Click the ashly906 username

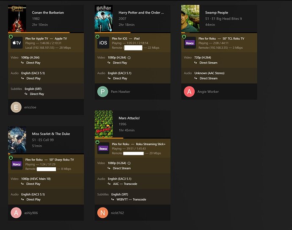[31, 213]
